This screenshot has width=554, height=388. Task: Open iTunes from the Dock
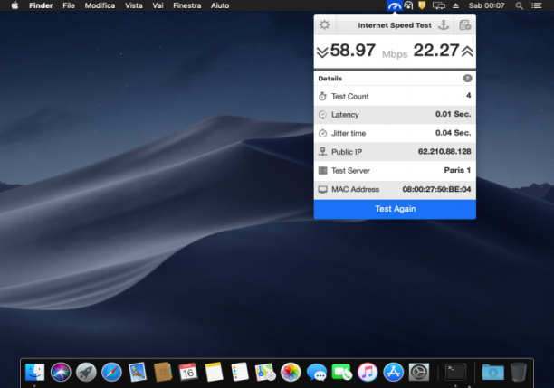tap(368, 372)
